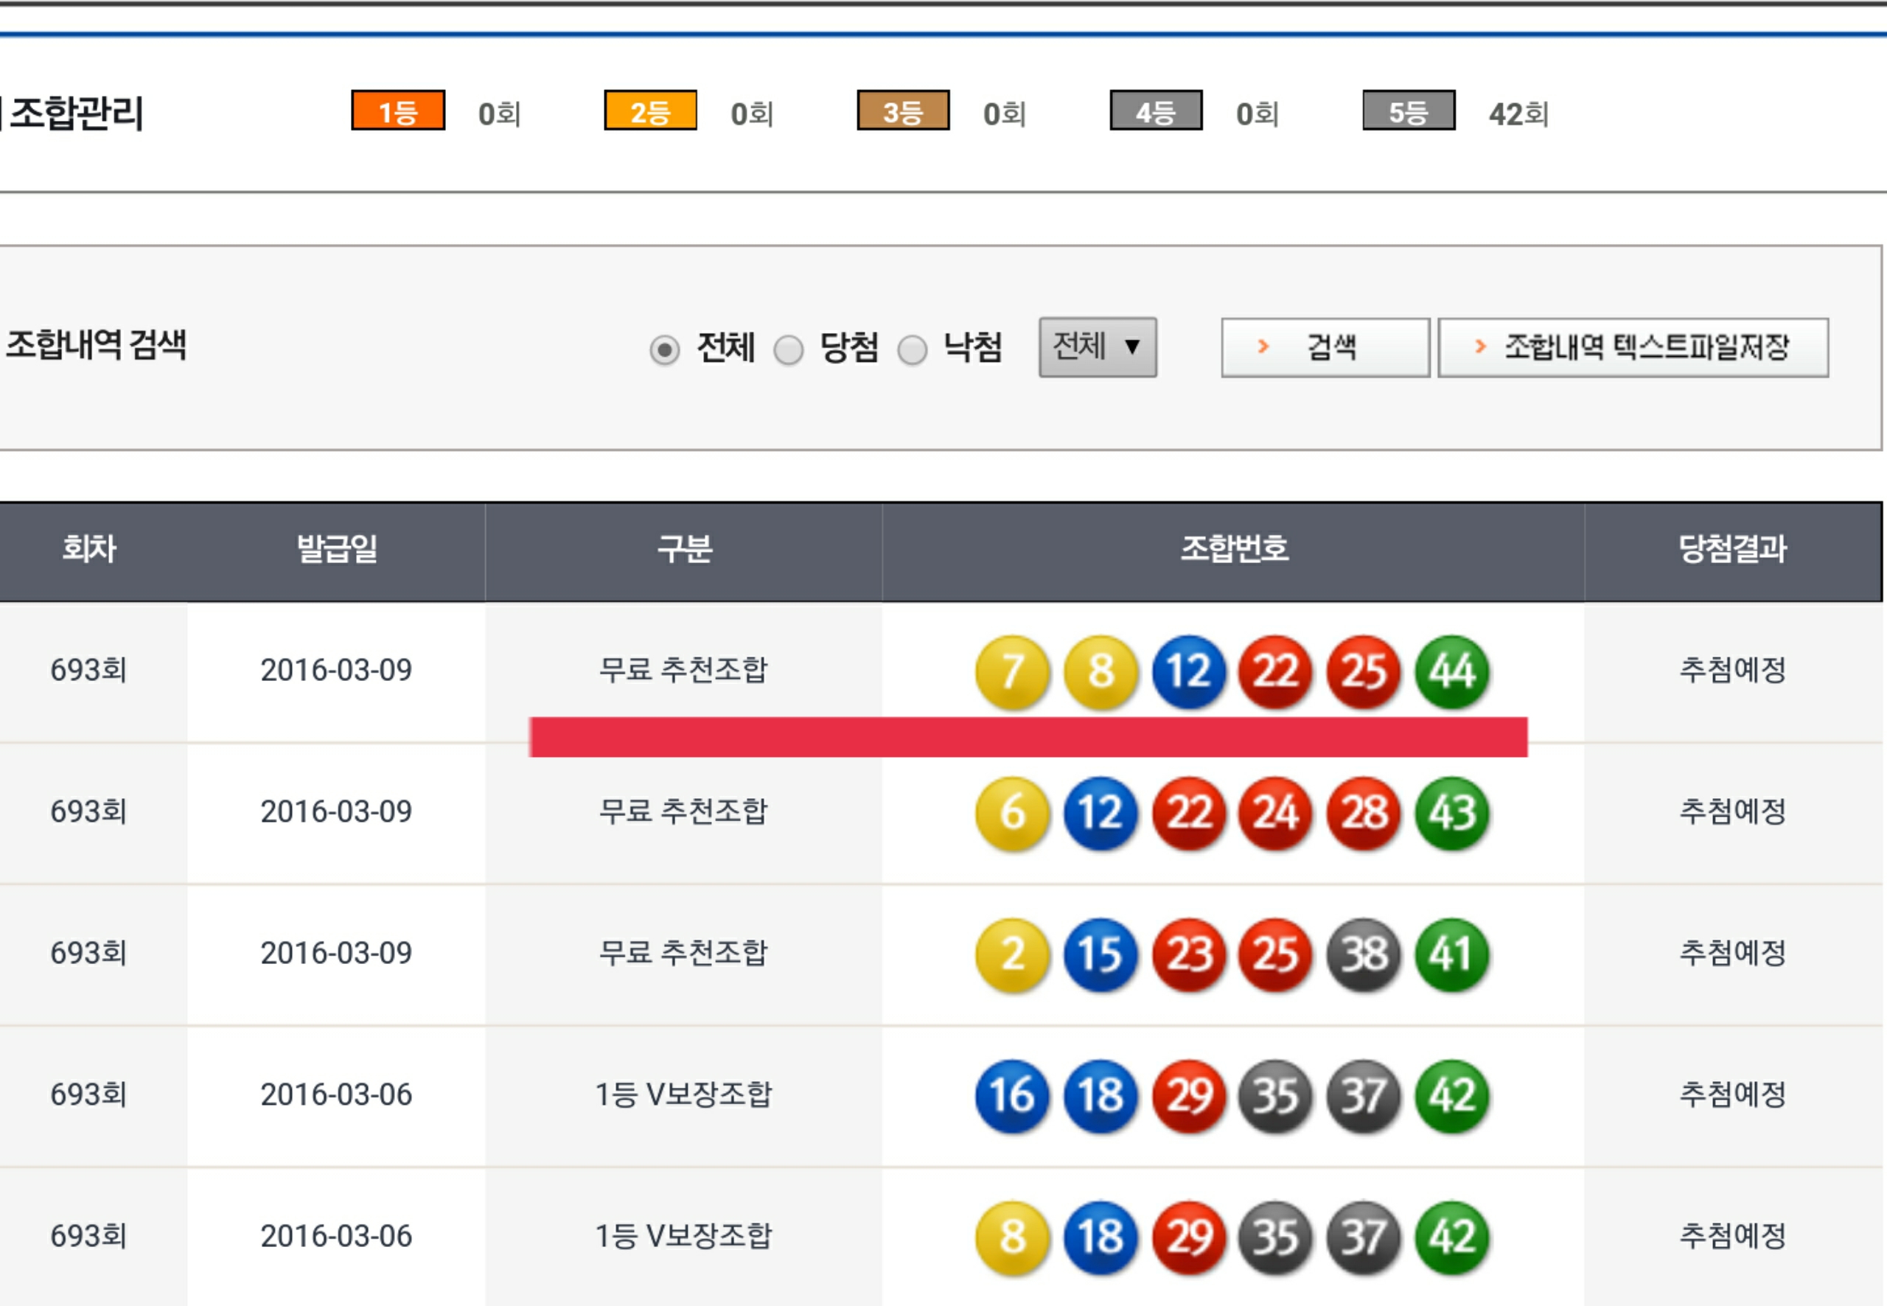Select the 낙첨 radio button
The height and width of the screenshot is (1306, 1887).
(913, 350)
